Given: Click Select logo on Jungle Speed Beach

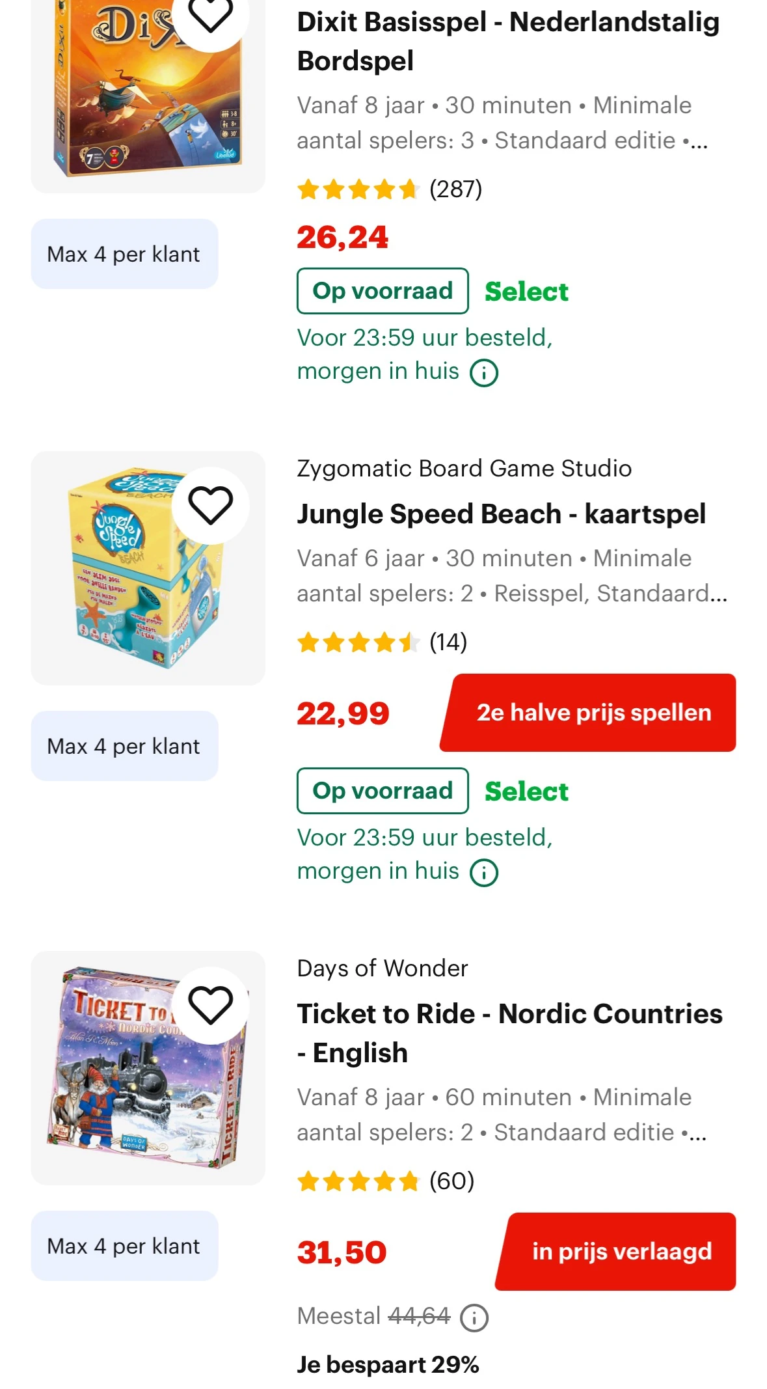Looking at the screenshot, I should [x=526, y=791].
